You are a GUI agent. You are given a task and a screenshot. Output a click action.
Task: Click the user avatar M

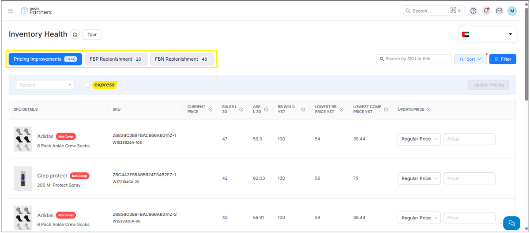click(x=512, y=11)
